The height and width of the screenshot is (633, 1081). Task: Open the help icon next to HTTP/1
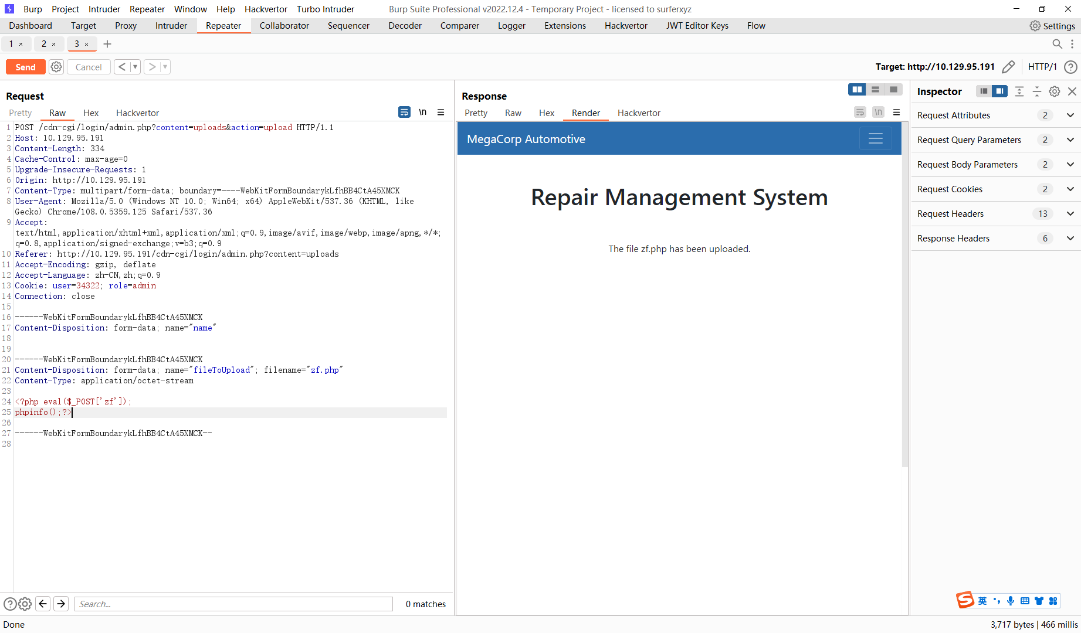coord(1070,67)
